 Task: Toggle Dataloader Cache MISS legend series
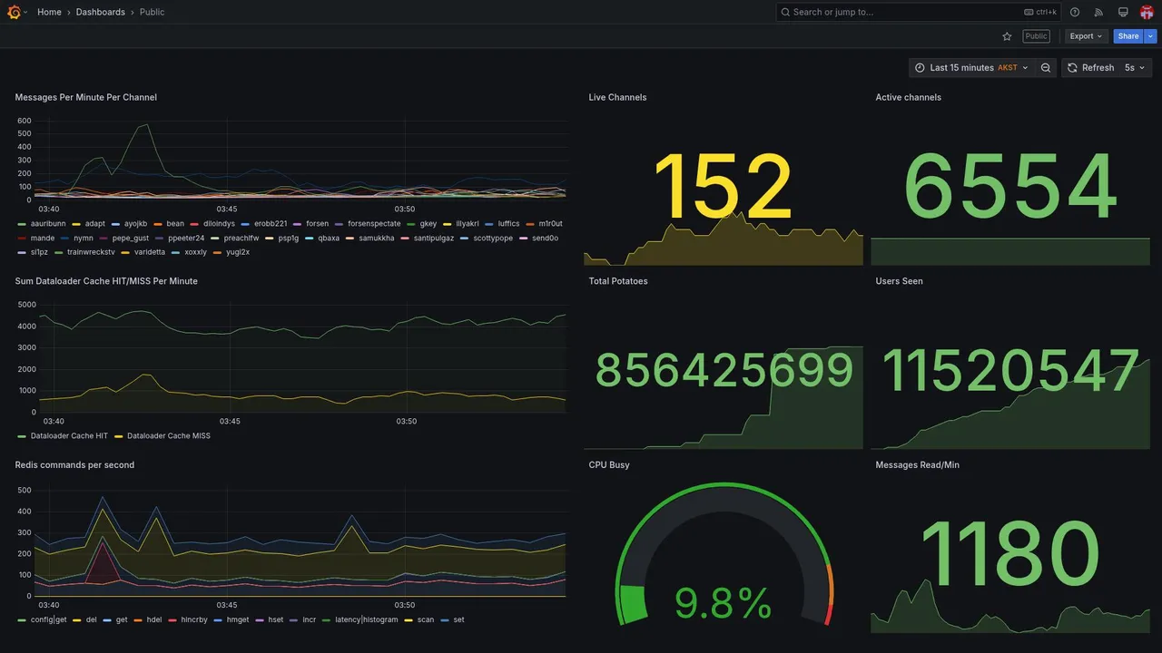point(162,436)
